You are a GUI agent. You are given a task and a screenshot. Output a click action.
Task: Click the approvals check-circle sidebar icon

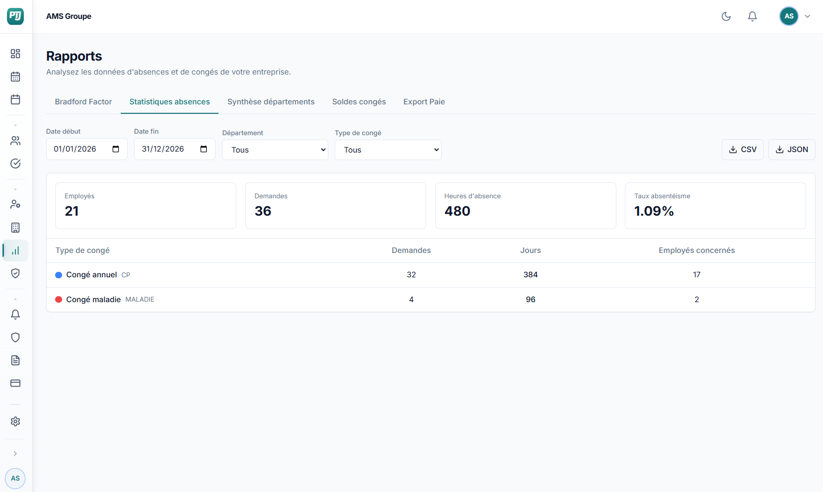tap(15, 164)
